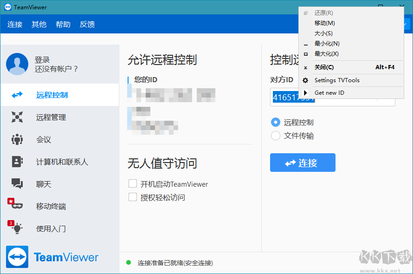
Task: Expand the Get new ID submenu
Action: 305,92
